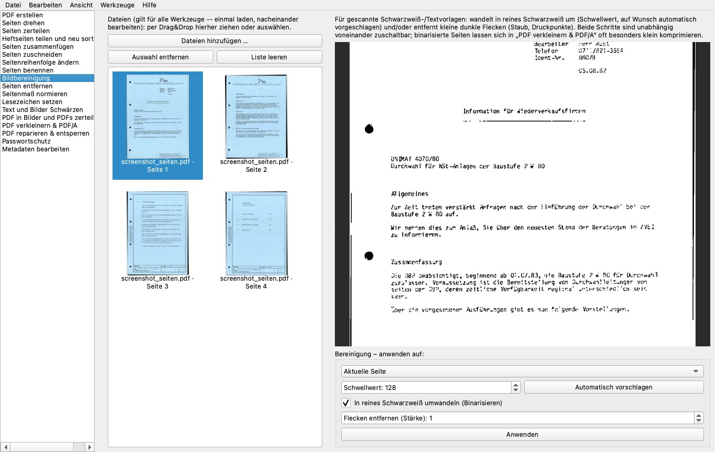715x452 pixels.
Task: Open the Bearbeiten menu
Action: (45, 5)
